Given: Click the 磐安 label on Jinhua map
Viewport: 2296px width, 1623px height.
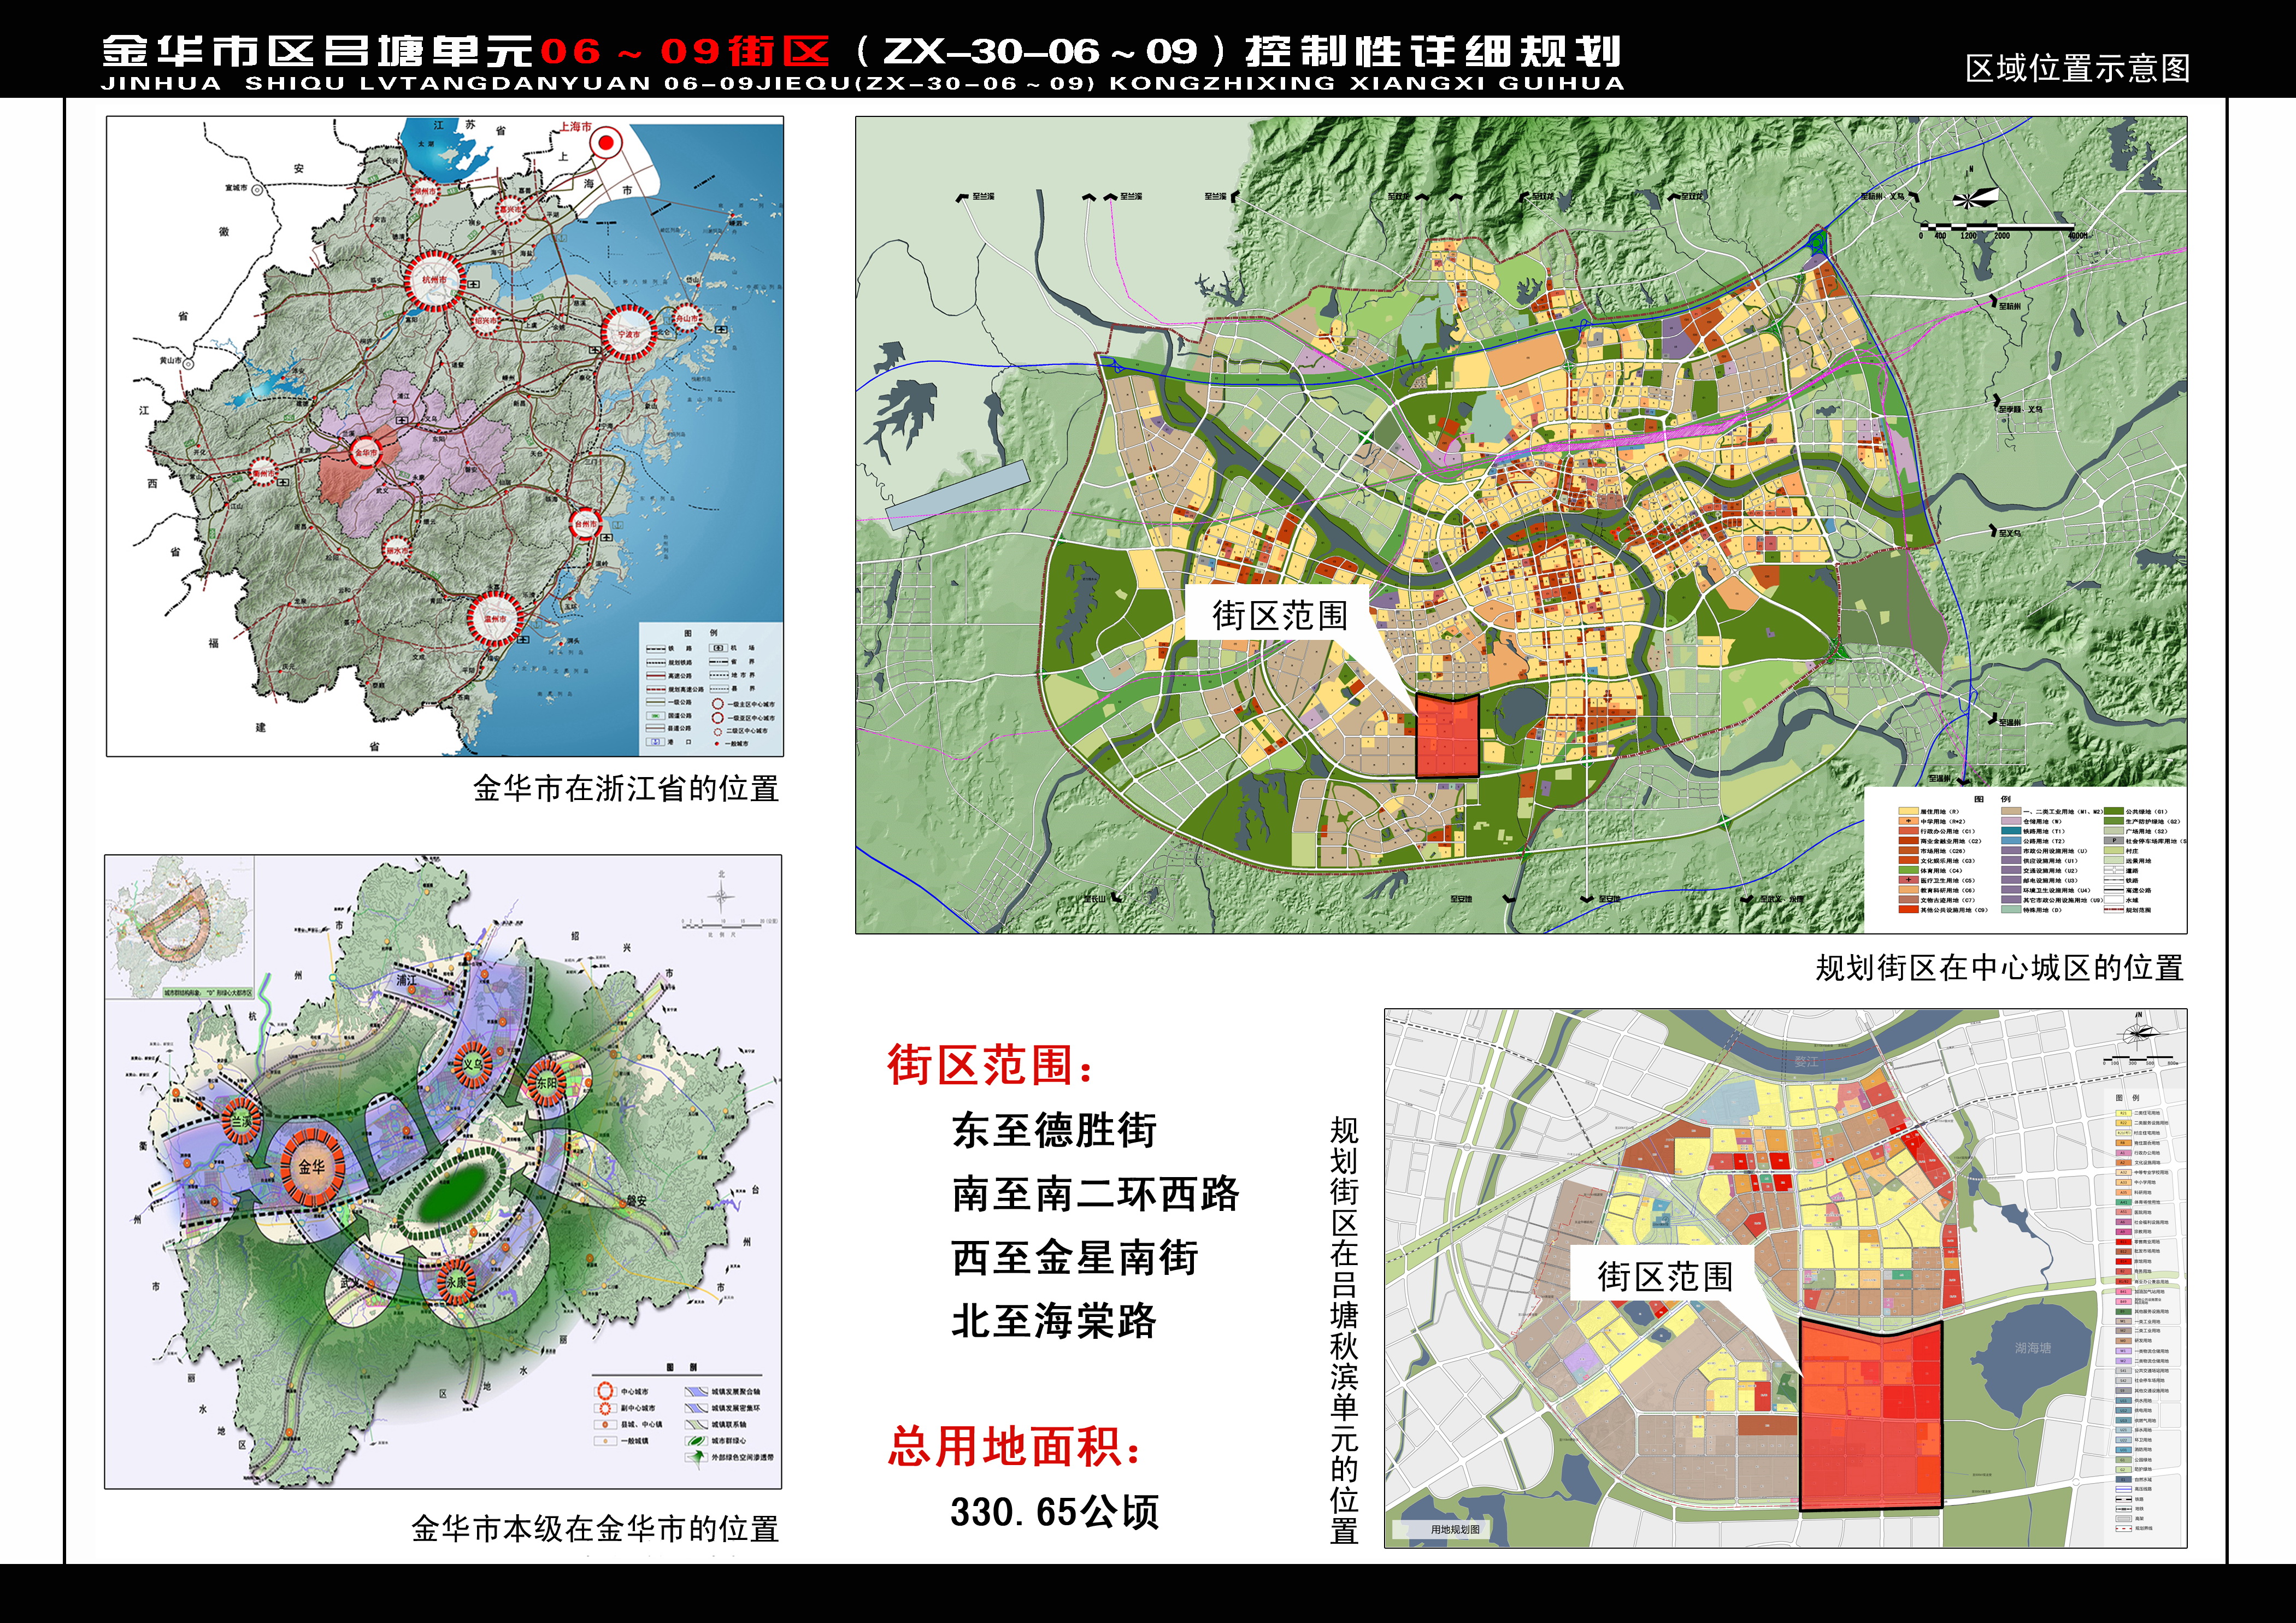Looking at the screenshot, I should (637, 1200).
